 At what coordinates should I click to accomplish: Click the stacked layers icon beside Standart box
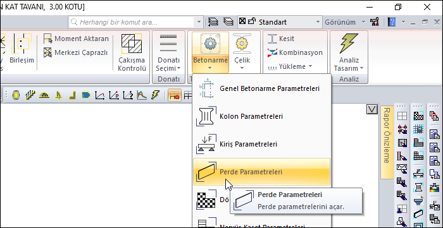228,21
